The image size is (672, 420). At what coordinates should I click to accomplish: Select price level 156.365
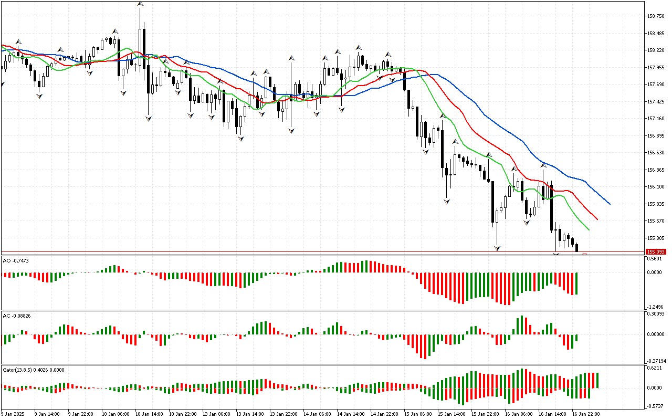coord(656,170)
